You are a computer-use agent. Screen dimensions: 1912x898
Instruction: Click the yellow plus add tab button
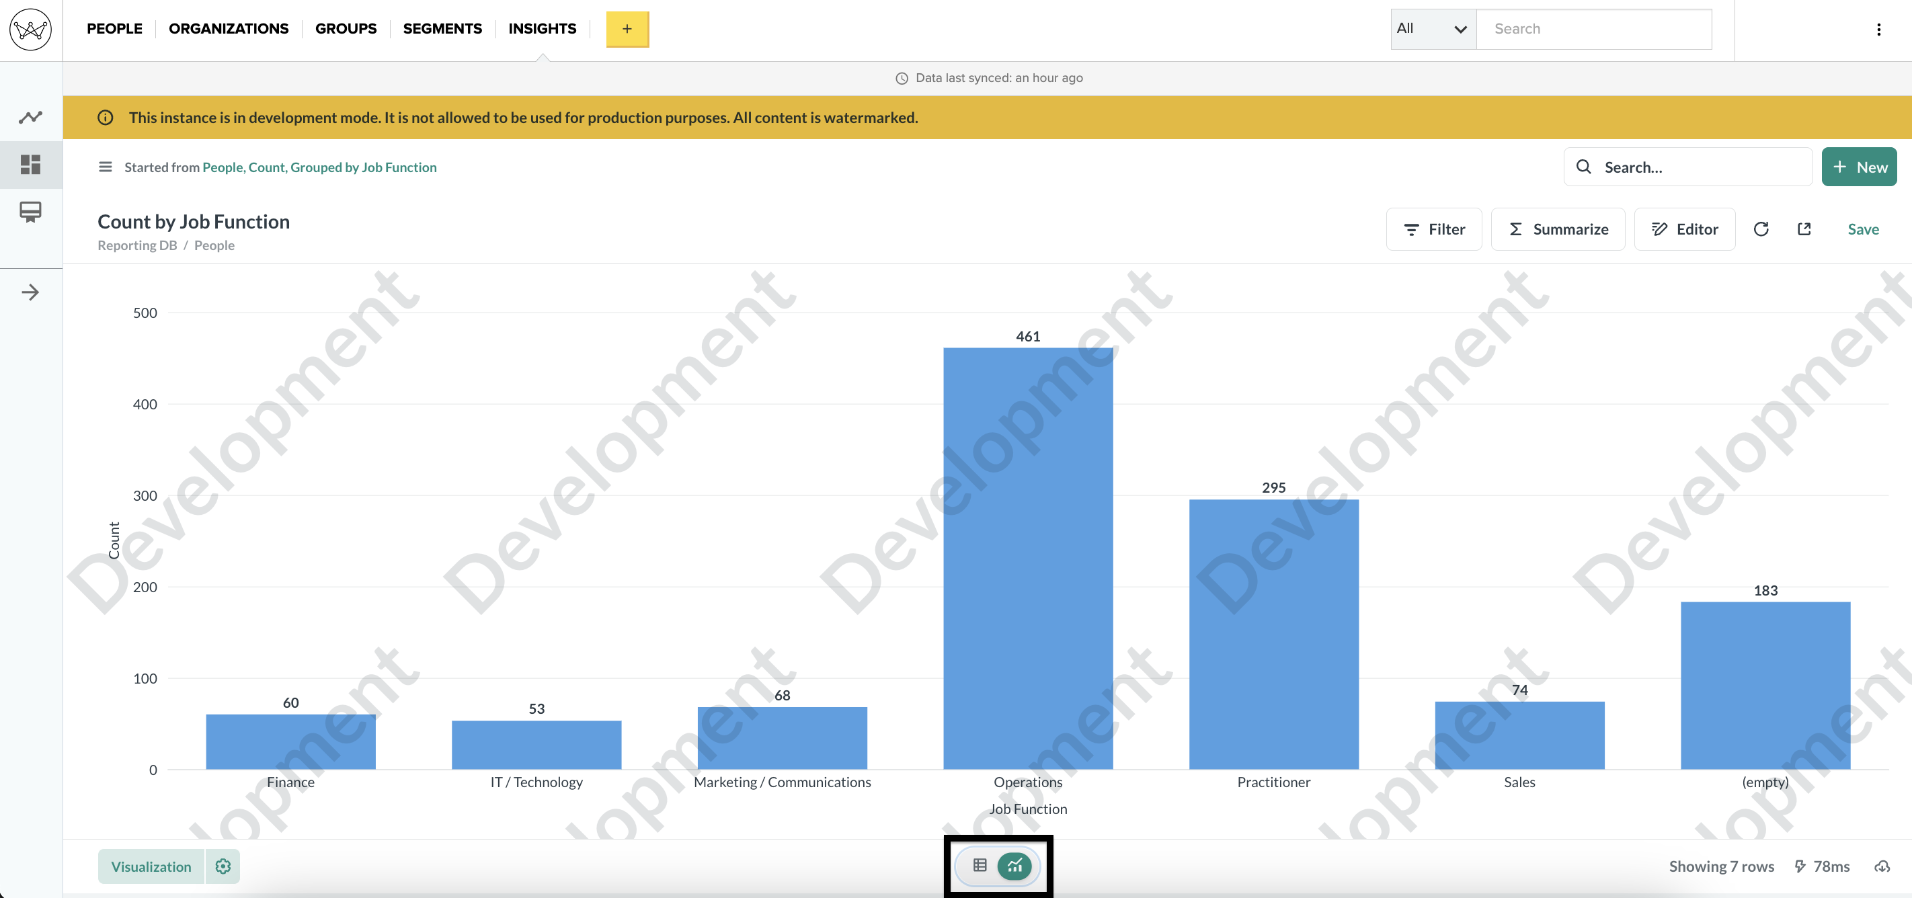627,29
